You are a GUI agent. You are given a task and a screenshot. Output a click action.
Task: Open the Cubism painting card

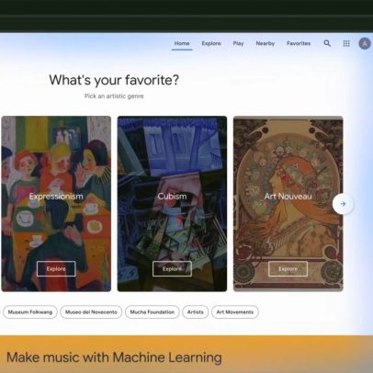[172, 204]
